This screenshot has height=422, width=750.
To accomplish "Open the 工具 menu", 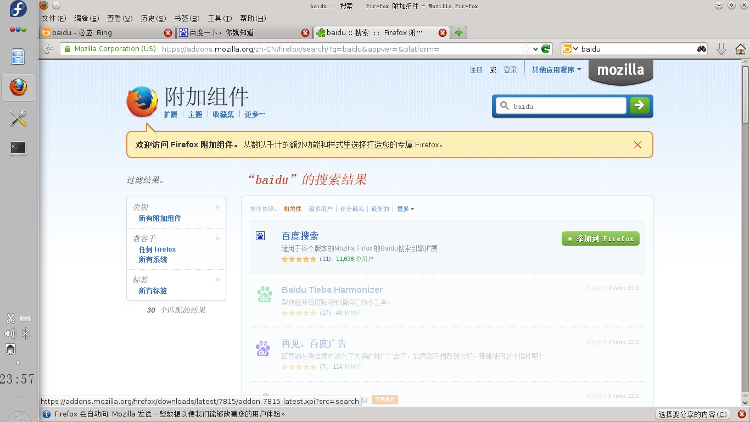I will point(220,18).
